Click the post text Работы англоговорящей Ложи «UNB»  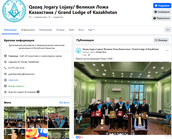pyautogui.click(x=94, y=59)
